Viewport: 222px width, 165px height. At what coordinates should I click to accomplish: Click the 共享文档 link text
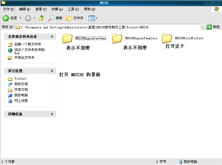[x=21, y=90]
